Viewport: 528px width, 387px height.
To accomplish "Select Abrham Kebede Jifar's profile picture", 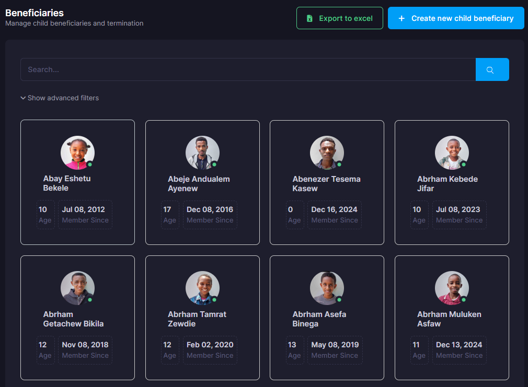I will pos(452,153).
